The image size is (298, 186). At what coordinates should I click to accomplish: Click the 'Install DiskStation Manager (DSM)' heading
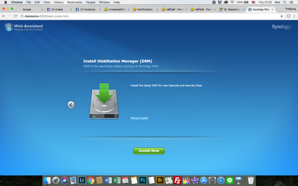coord(118,61)
